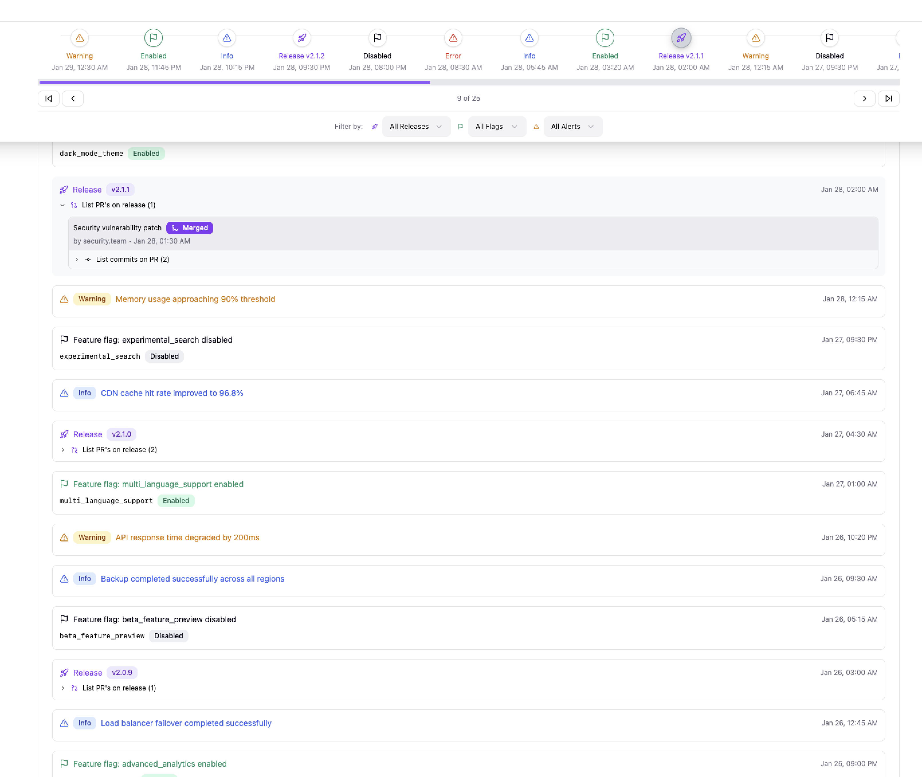Image resolution: width=922 pixels, height=777 pixels.
Task: Open Load balancer failover completed successfully
Action: [186, 723]
